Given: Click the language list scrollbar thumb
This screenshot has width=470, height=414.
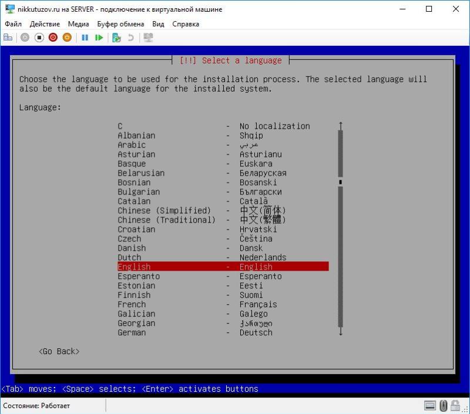Looking at the screenshot, I should [x=341, y=182].
